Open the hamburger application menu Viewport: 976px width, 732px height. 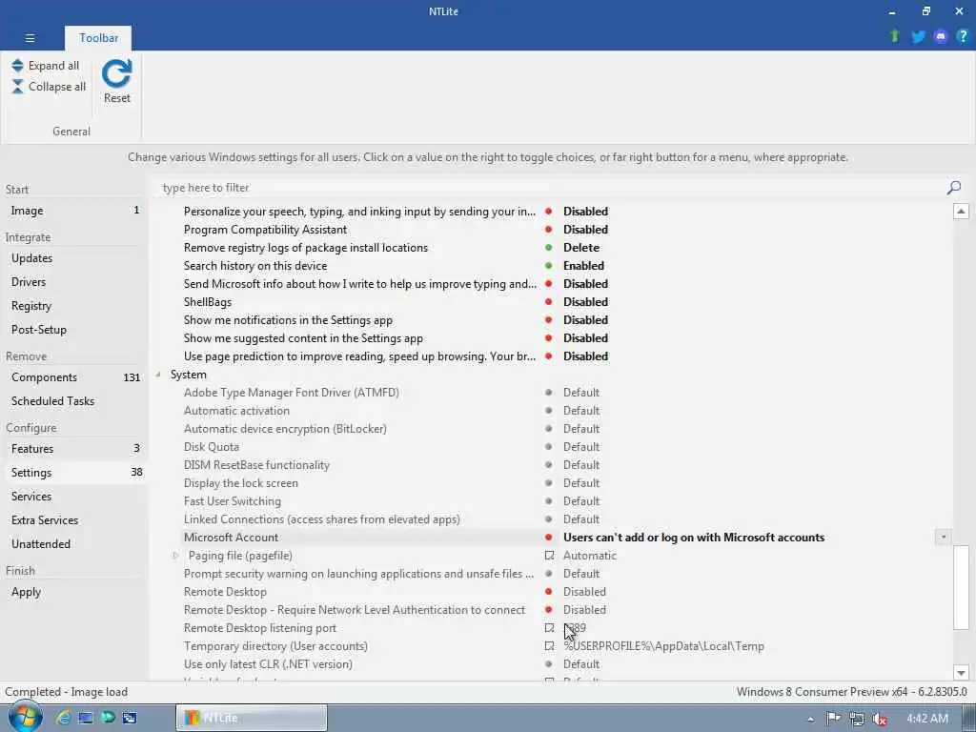pyautogui.click(x=30, y=38)
